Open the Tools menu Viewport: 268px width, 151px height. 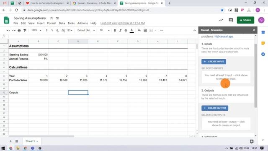point(71,23)
